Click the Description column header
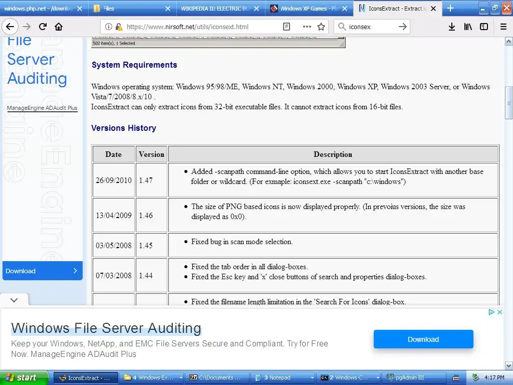This screenshot has height=385, width=513. click(x=333, y=154)
